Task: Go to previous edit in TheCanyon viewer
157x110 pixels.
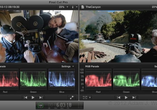Action: tap(119, 98)
